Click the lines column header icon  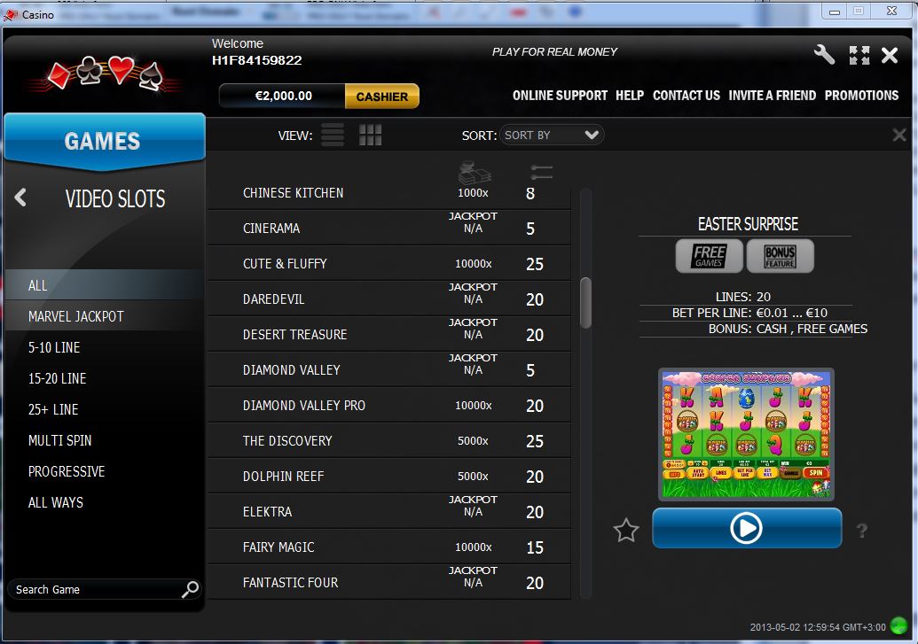[x=541, y=171]
